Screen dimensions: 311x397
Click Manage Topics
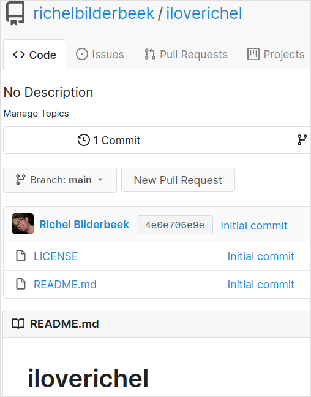coord(36,114)
